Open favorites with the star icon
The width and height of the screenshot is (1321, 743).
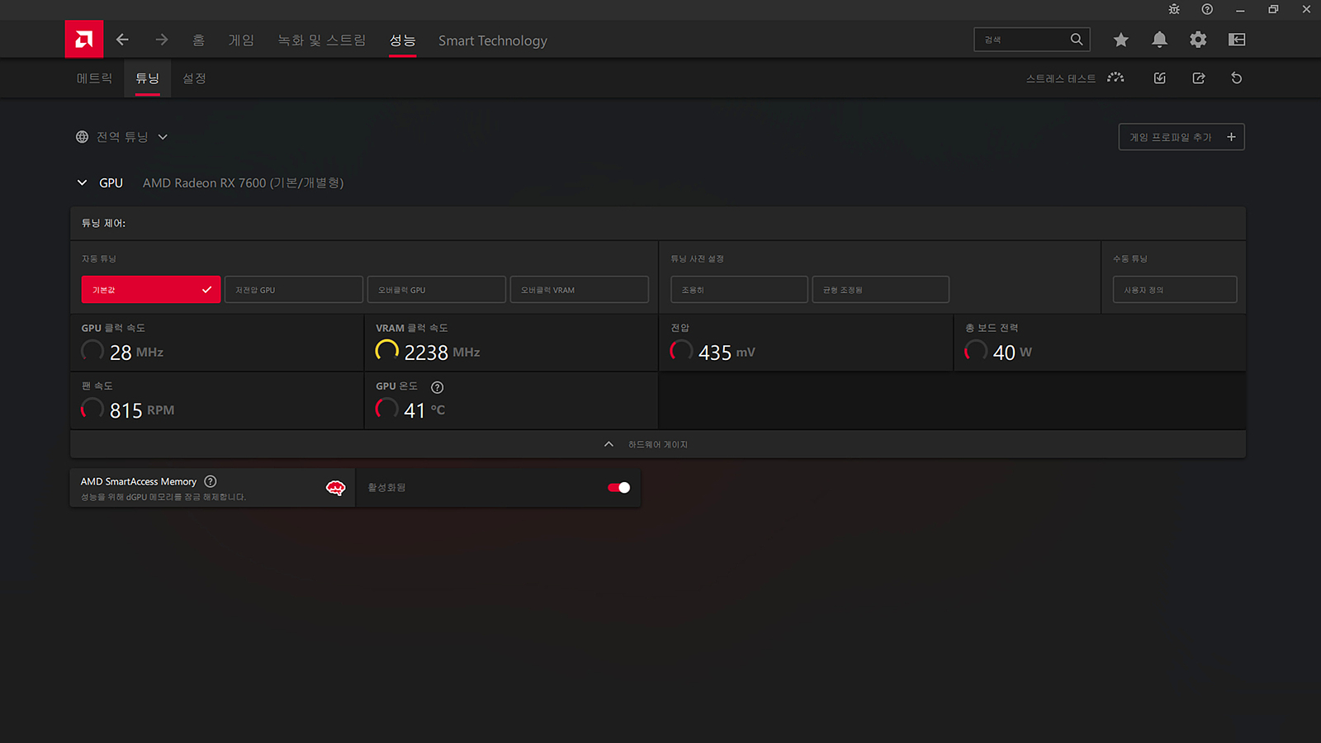[x=1120, y=40]
